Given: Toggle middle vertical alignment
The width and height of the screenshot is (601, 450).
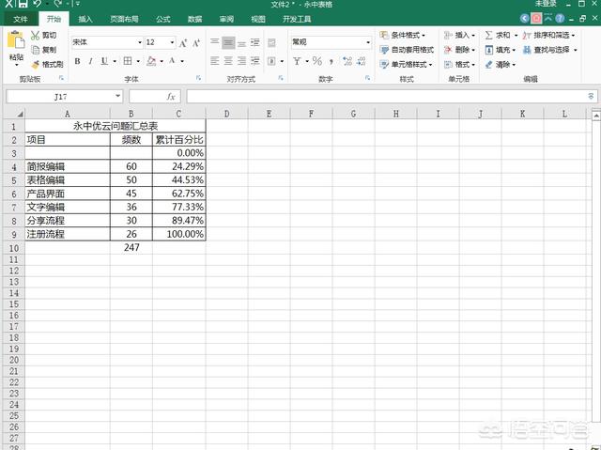Looking at the screenshot, I should [228, 42].
